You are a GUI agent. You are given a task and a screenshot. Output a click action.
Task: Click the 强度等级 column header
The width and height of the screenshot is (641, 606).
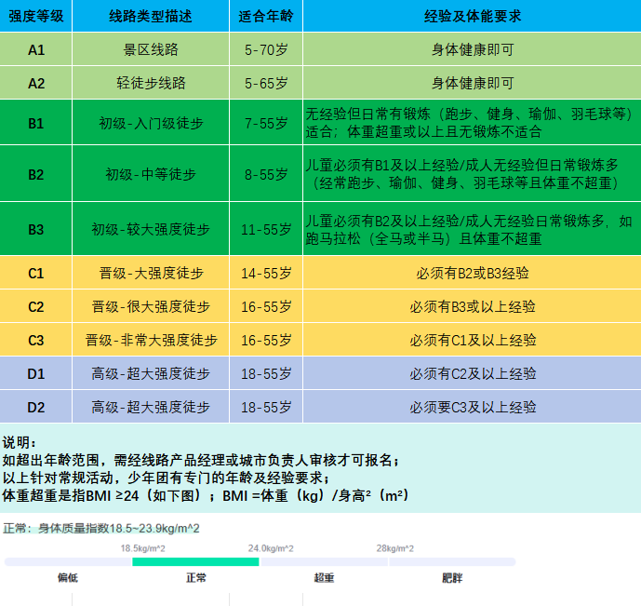[35, 16]
